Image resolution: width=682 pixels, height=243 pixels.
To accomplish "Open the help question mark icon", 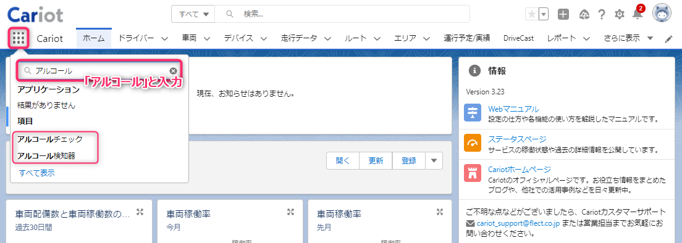I will coord(602,14).
